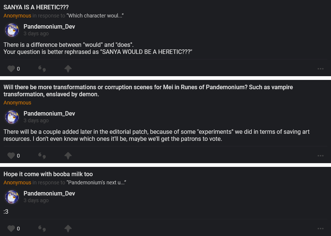The image size is (331, 236).
Task: Open the "Which character woul..." referenced question
Action: click(95, 16)
